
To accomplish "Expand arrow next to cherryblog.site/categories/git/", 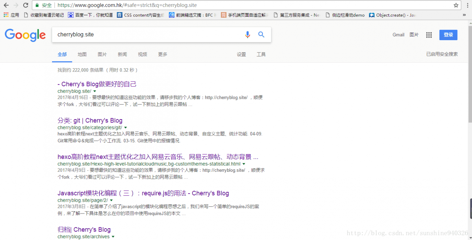I will pyautogui.click(x=125, y=128).
